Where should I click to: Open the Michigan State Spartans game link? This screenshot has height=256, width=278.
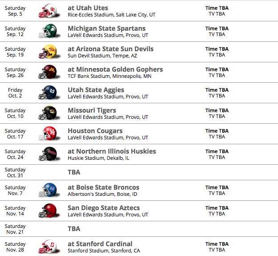click(106, 28)
